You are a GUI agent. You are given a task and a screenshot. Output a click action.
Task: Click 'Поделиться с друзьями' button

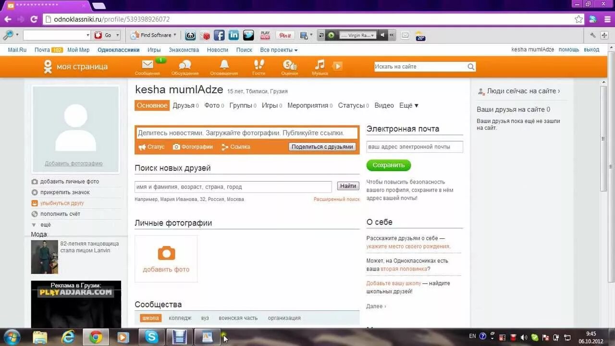[x=322, y=147]
